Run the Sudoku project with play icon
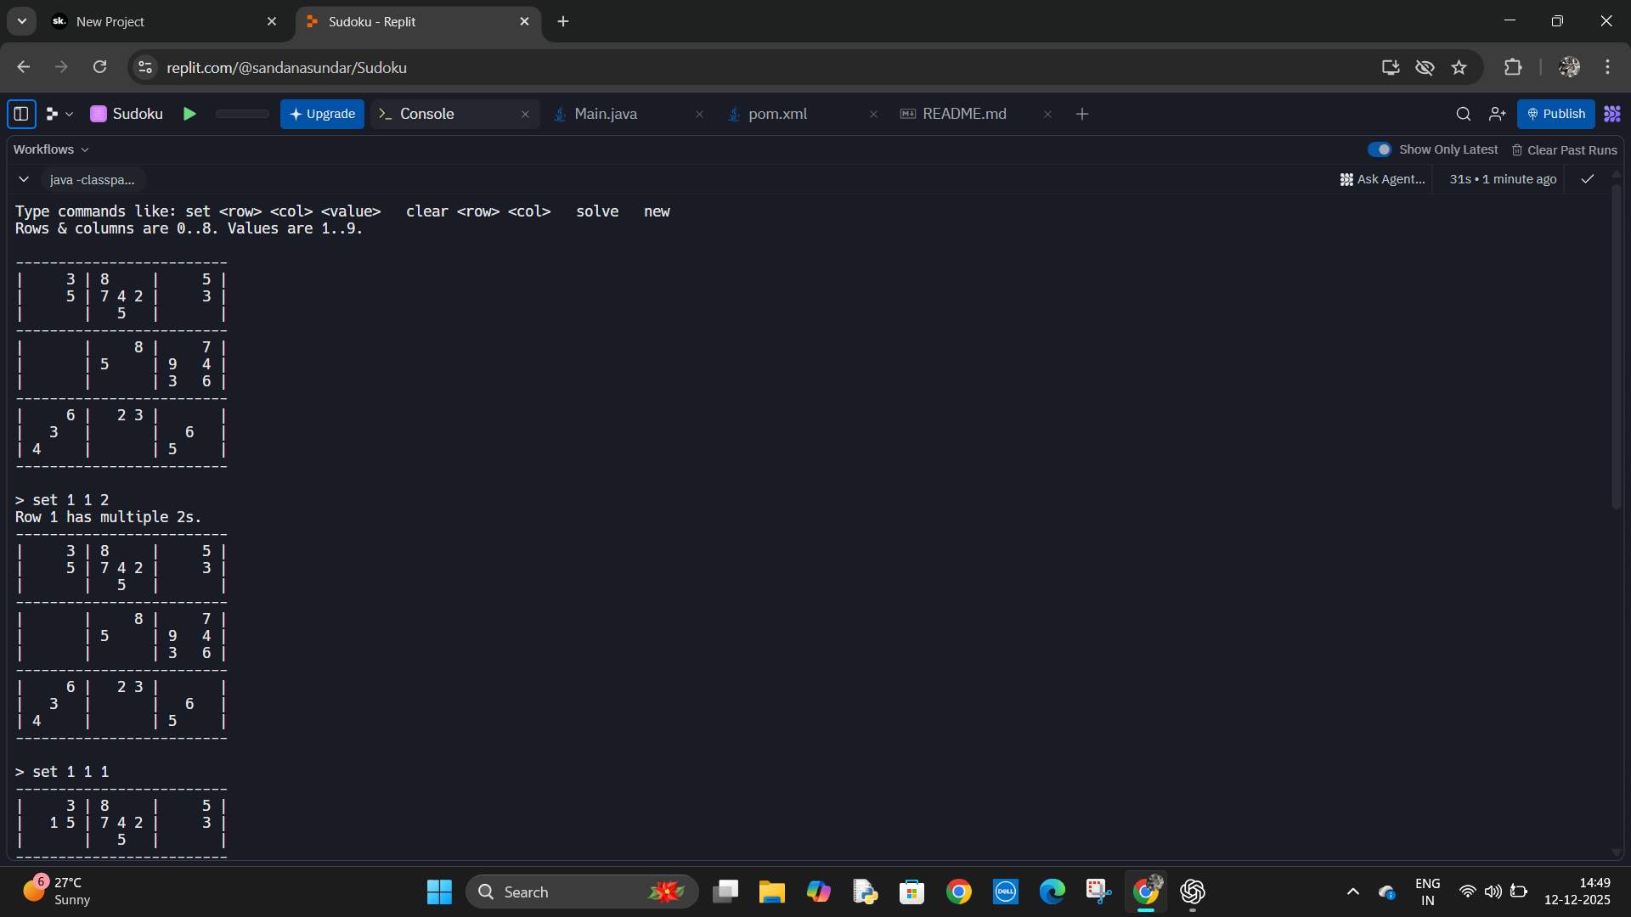The image size is (1631, 917). point(189,114)
